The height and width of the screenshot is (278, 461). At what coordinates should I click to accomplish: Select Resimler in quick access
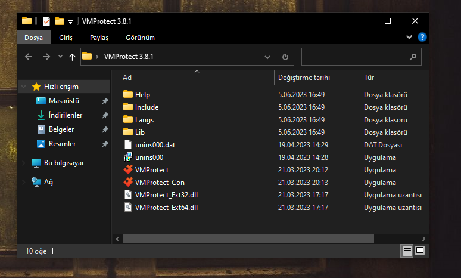coord(63,144)
